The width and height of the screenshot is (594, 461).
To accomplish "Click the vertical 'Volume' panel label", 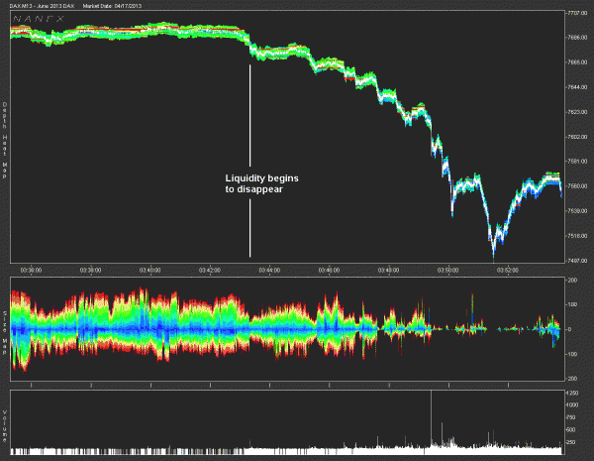I will pyautogui.click(x=5, y=425).
